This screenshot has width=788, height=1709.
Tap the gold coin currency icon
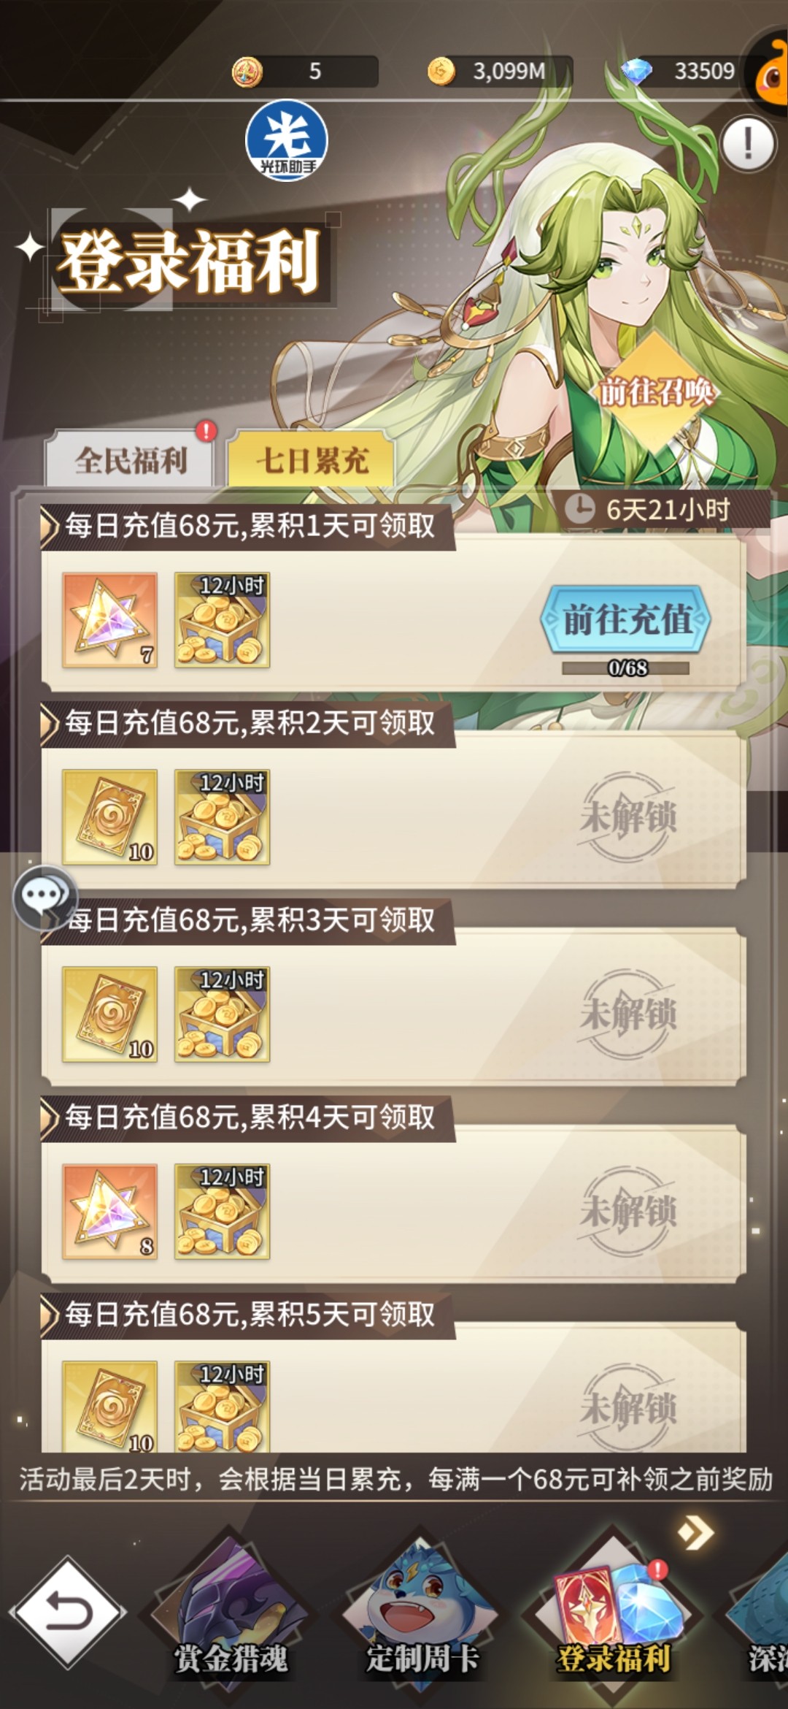pos(441,71)
